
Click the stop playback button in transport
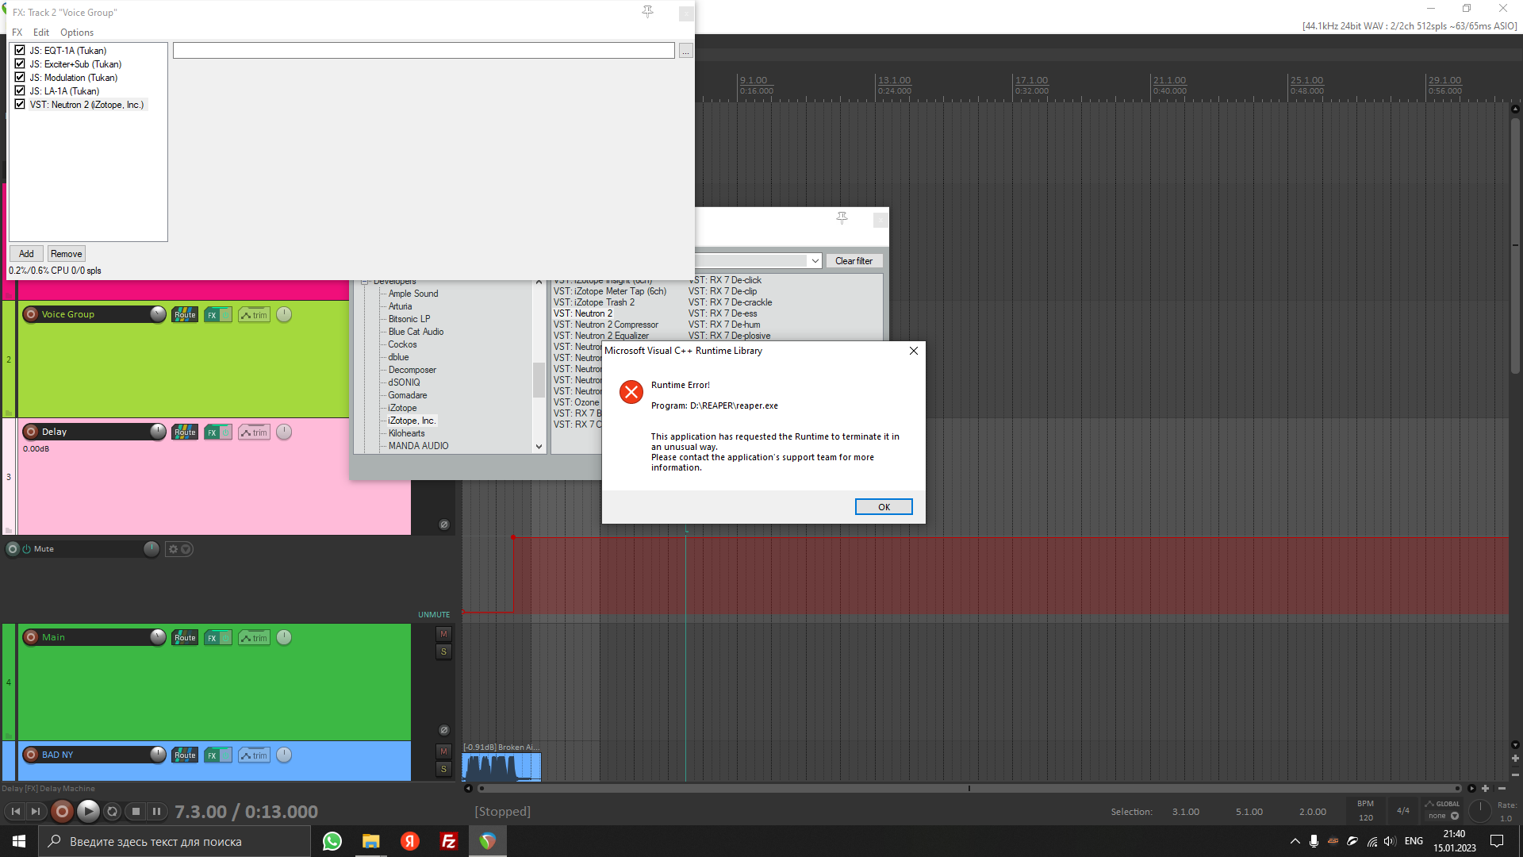(x=135, y=811)
